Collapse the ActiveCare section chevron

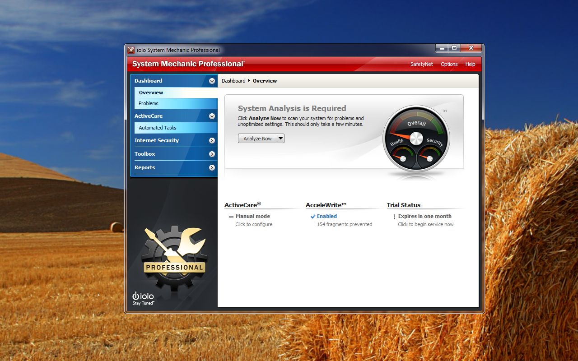pyautogui.click(x=212, y=116)
